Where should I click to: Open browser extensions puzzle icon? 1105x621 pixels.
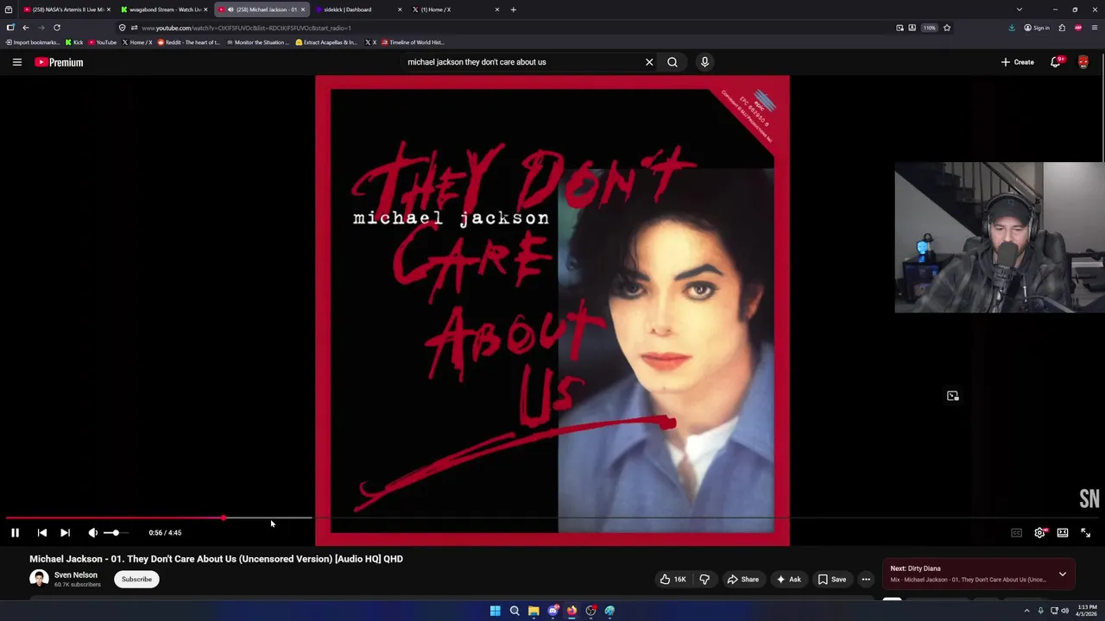click(1062, 28)
